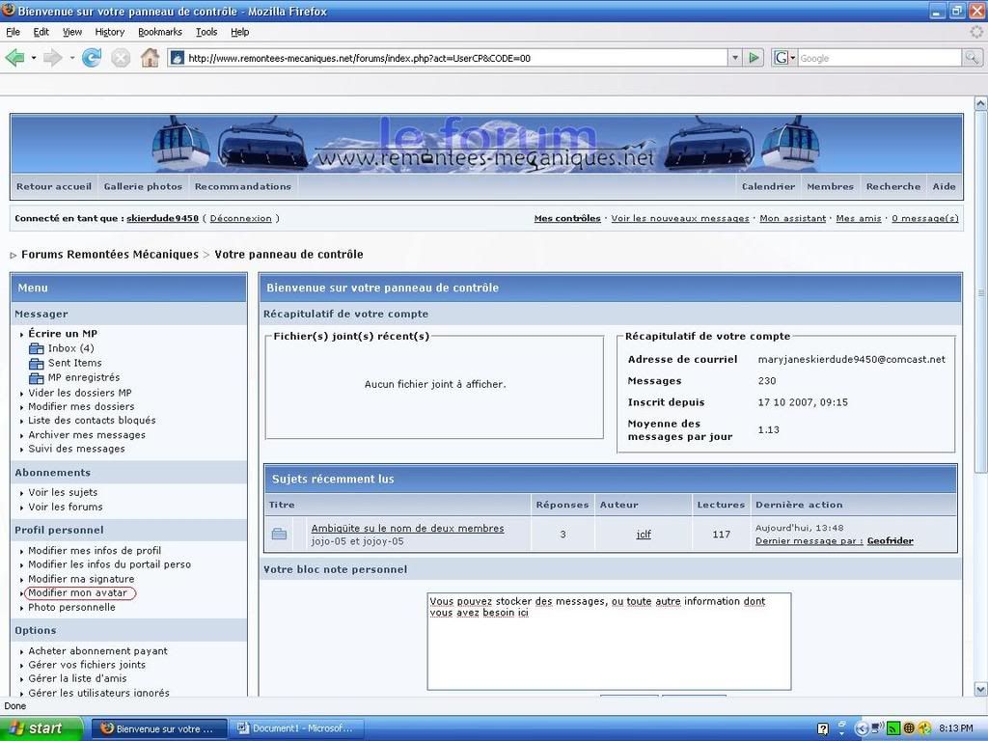
Task: Click Voir les nouveaux messages link
Action: pos(680,219)
